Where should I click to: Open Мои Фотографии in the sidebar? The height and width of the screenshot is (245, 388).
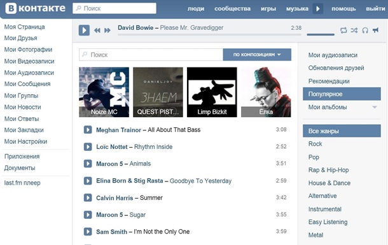point(28,50)
